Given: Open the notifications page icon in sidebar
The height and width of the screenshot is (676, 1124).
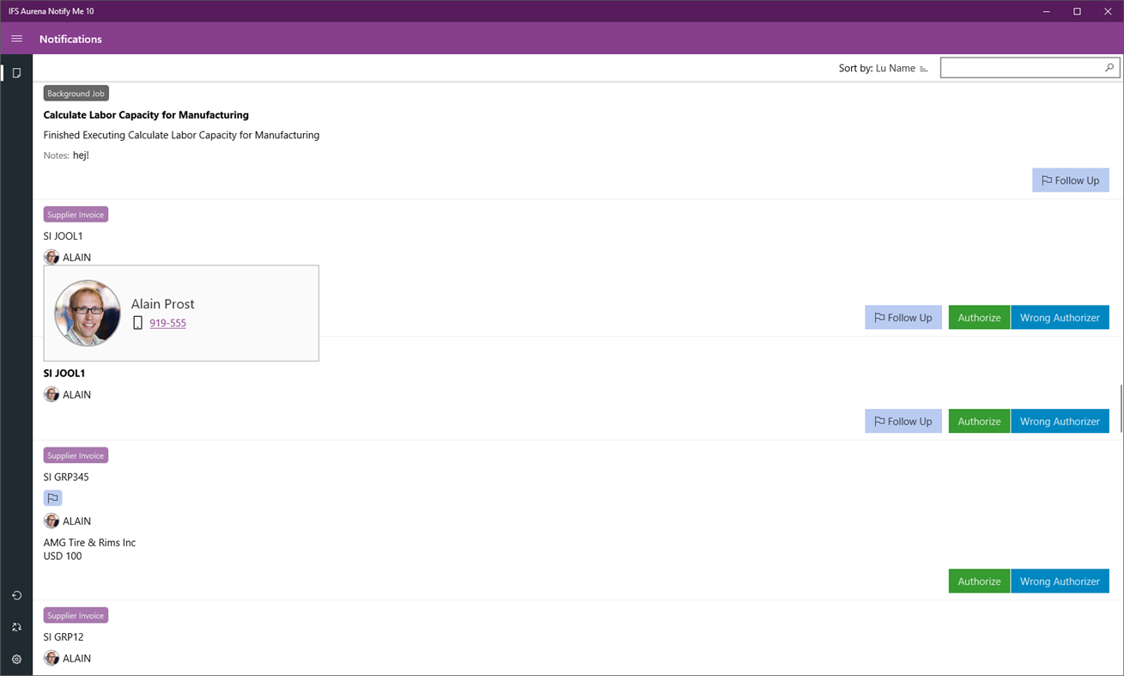Looking at the screenshot, I should [15, 72].
